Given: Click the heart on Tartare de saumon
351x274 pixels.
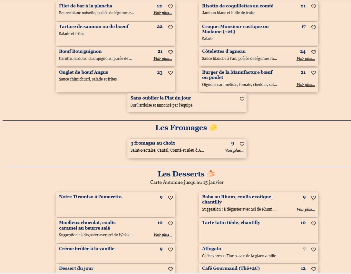Looking at the screenshot, I should [x=171, y=27].
